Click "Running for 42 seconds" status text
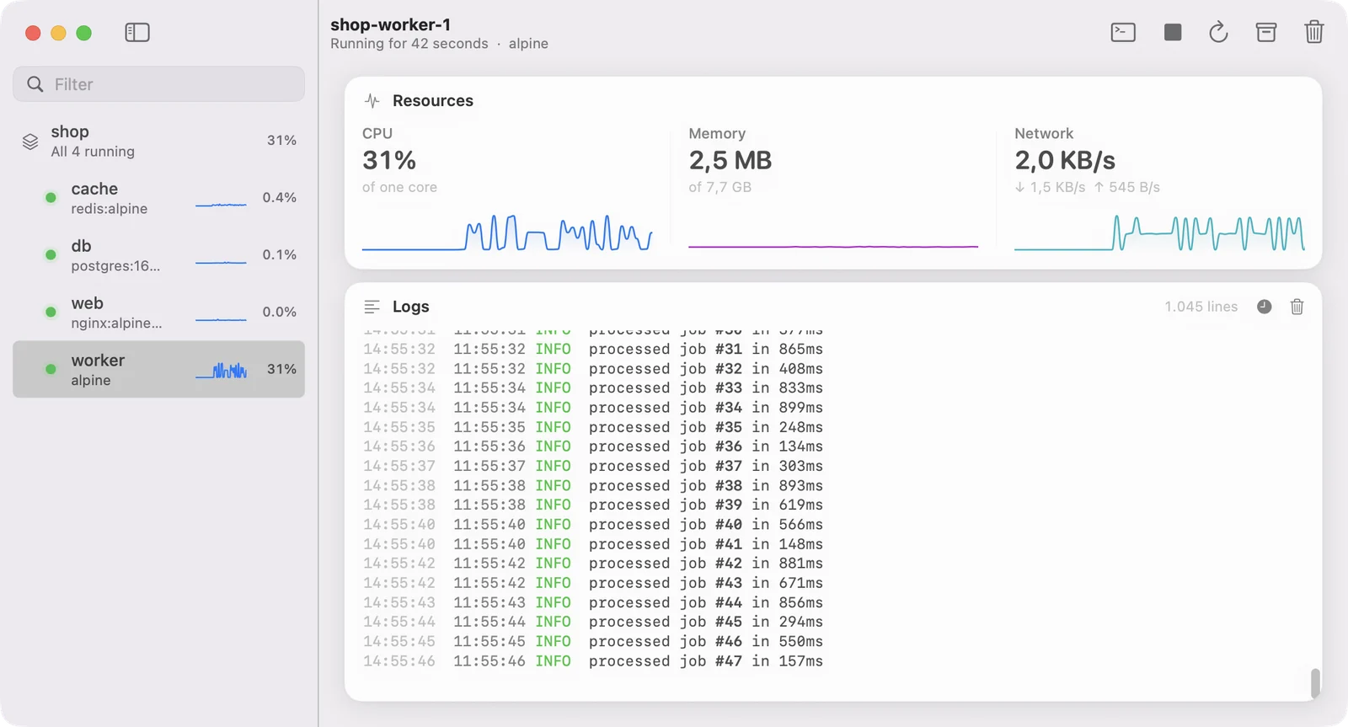Image resolution: width=1348 pixels, height=727 pixels. [x=409, y=44]
